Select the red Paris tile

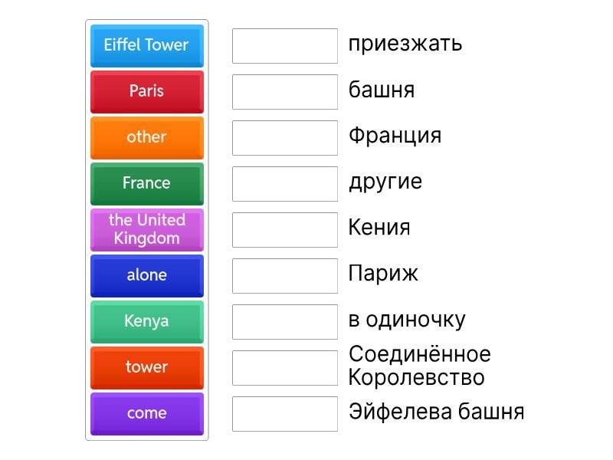pos(146,91)
